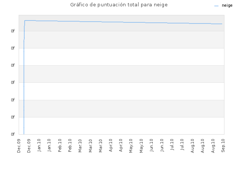Click the 'Sep.10' x-axis label
Viewport: 239px width, 179px height.
click(x=223, y=145)
